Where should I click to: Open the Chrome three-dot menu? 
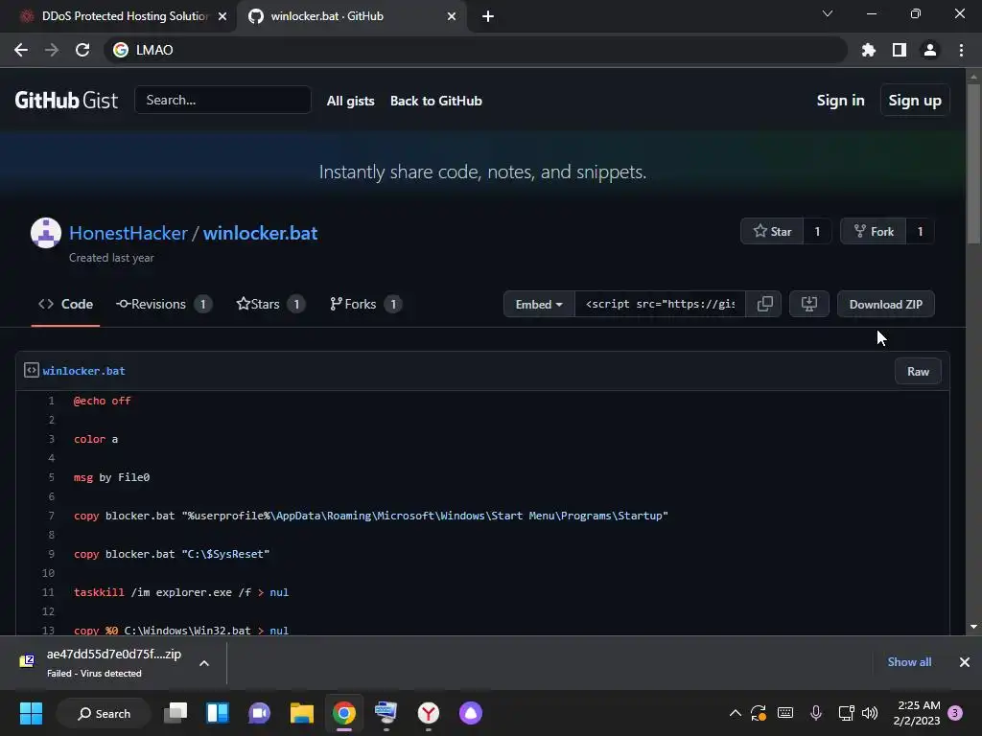click(x=961, y=50)
